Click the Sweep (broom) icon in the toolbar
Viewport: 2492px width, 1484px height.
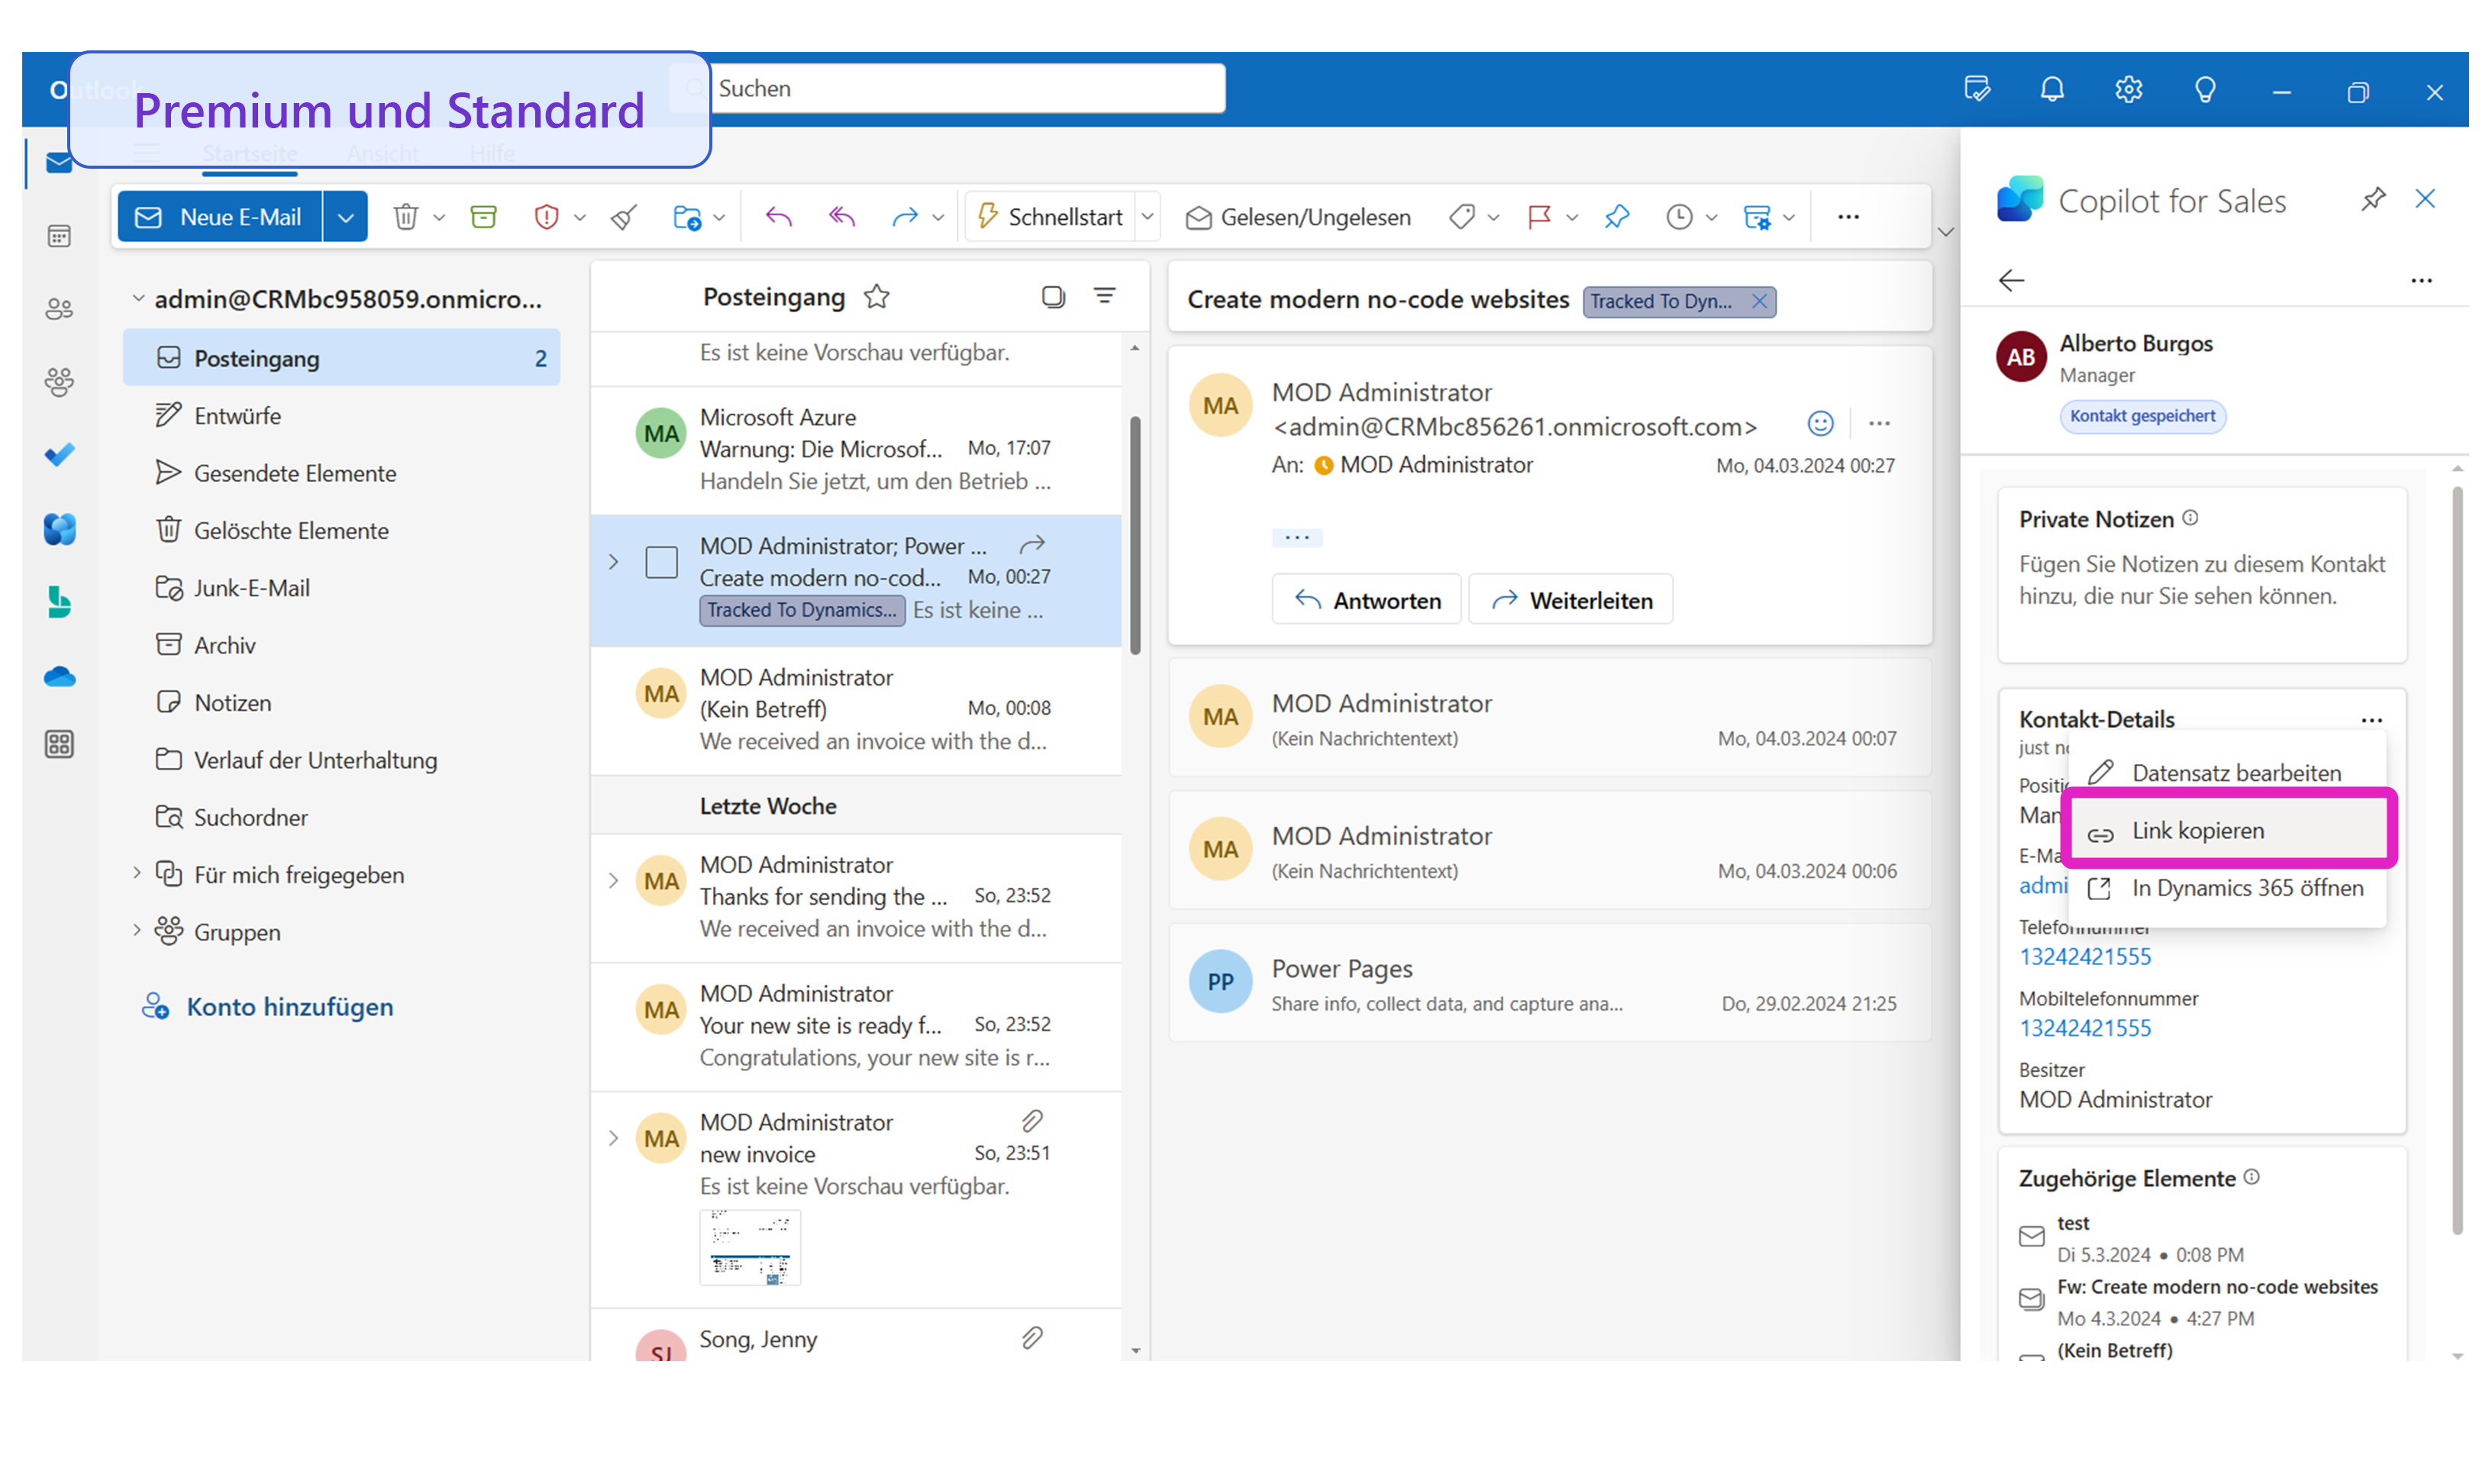click(x=624, y=217)
